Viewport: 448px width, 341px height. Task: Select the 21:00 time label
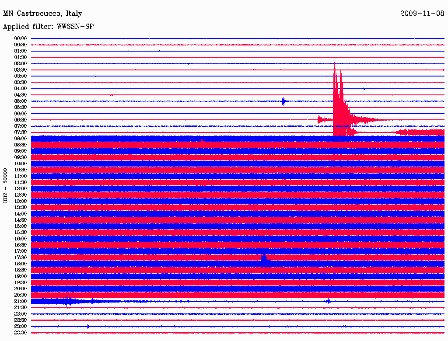(21, 301)
